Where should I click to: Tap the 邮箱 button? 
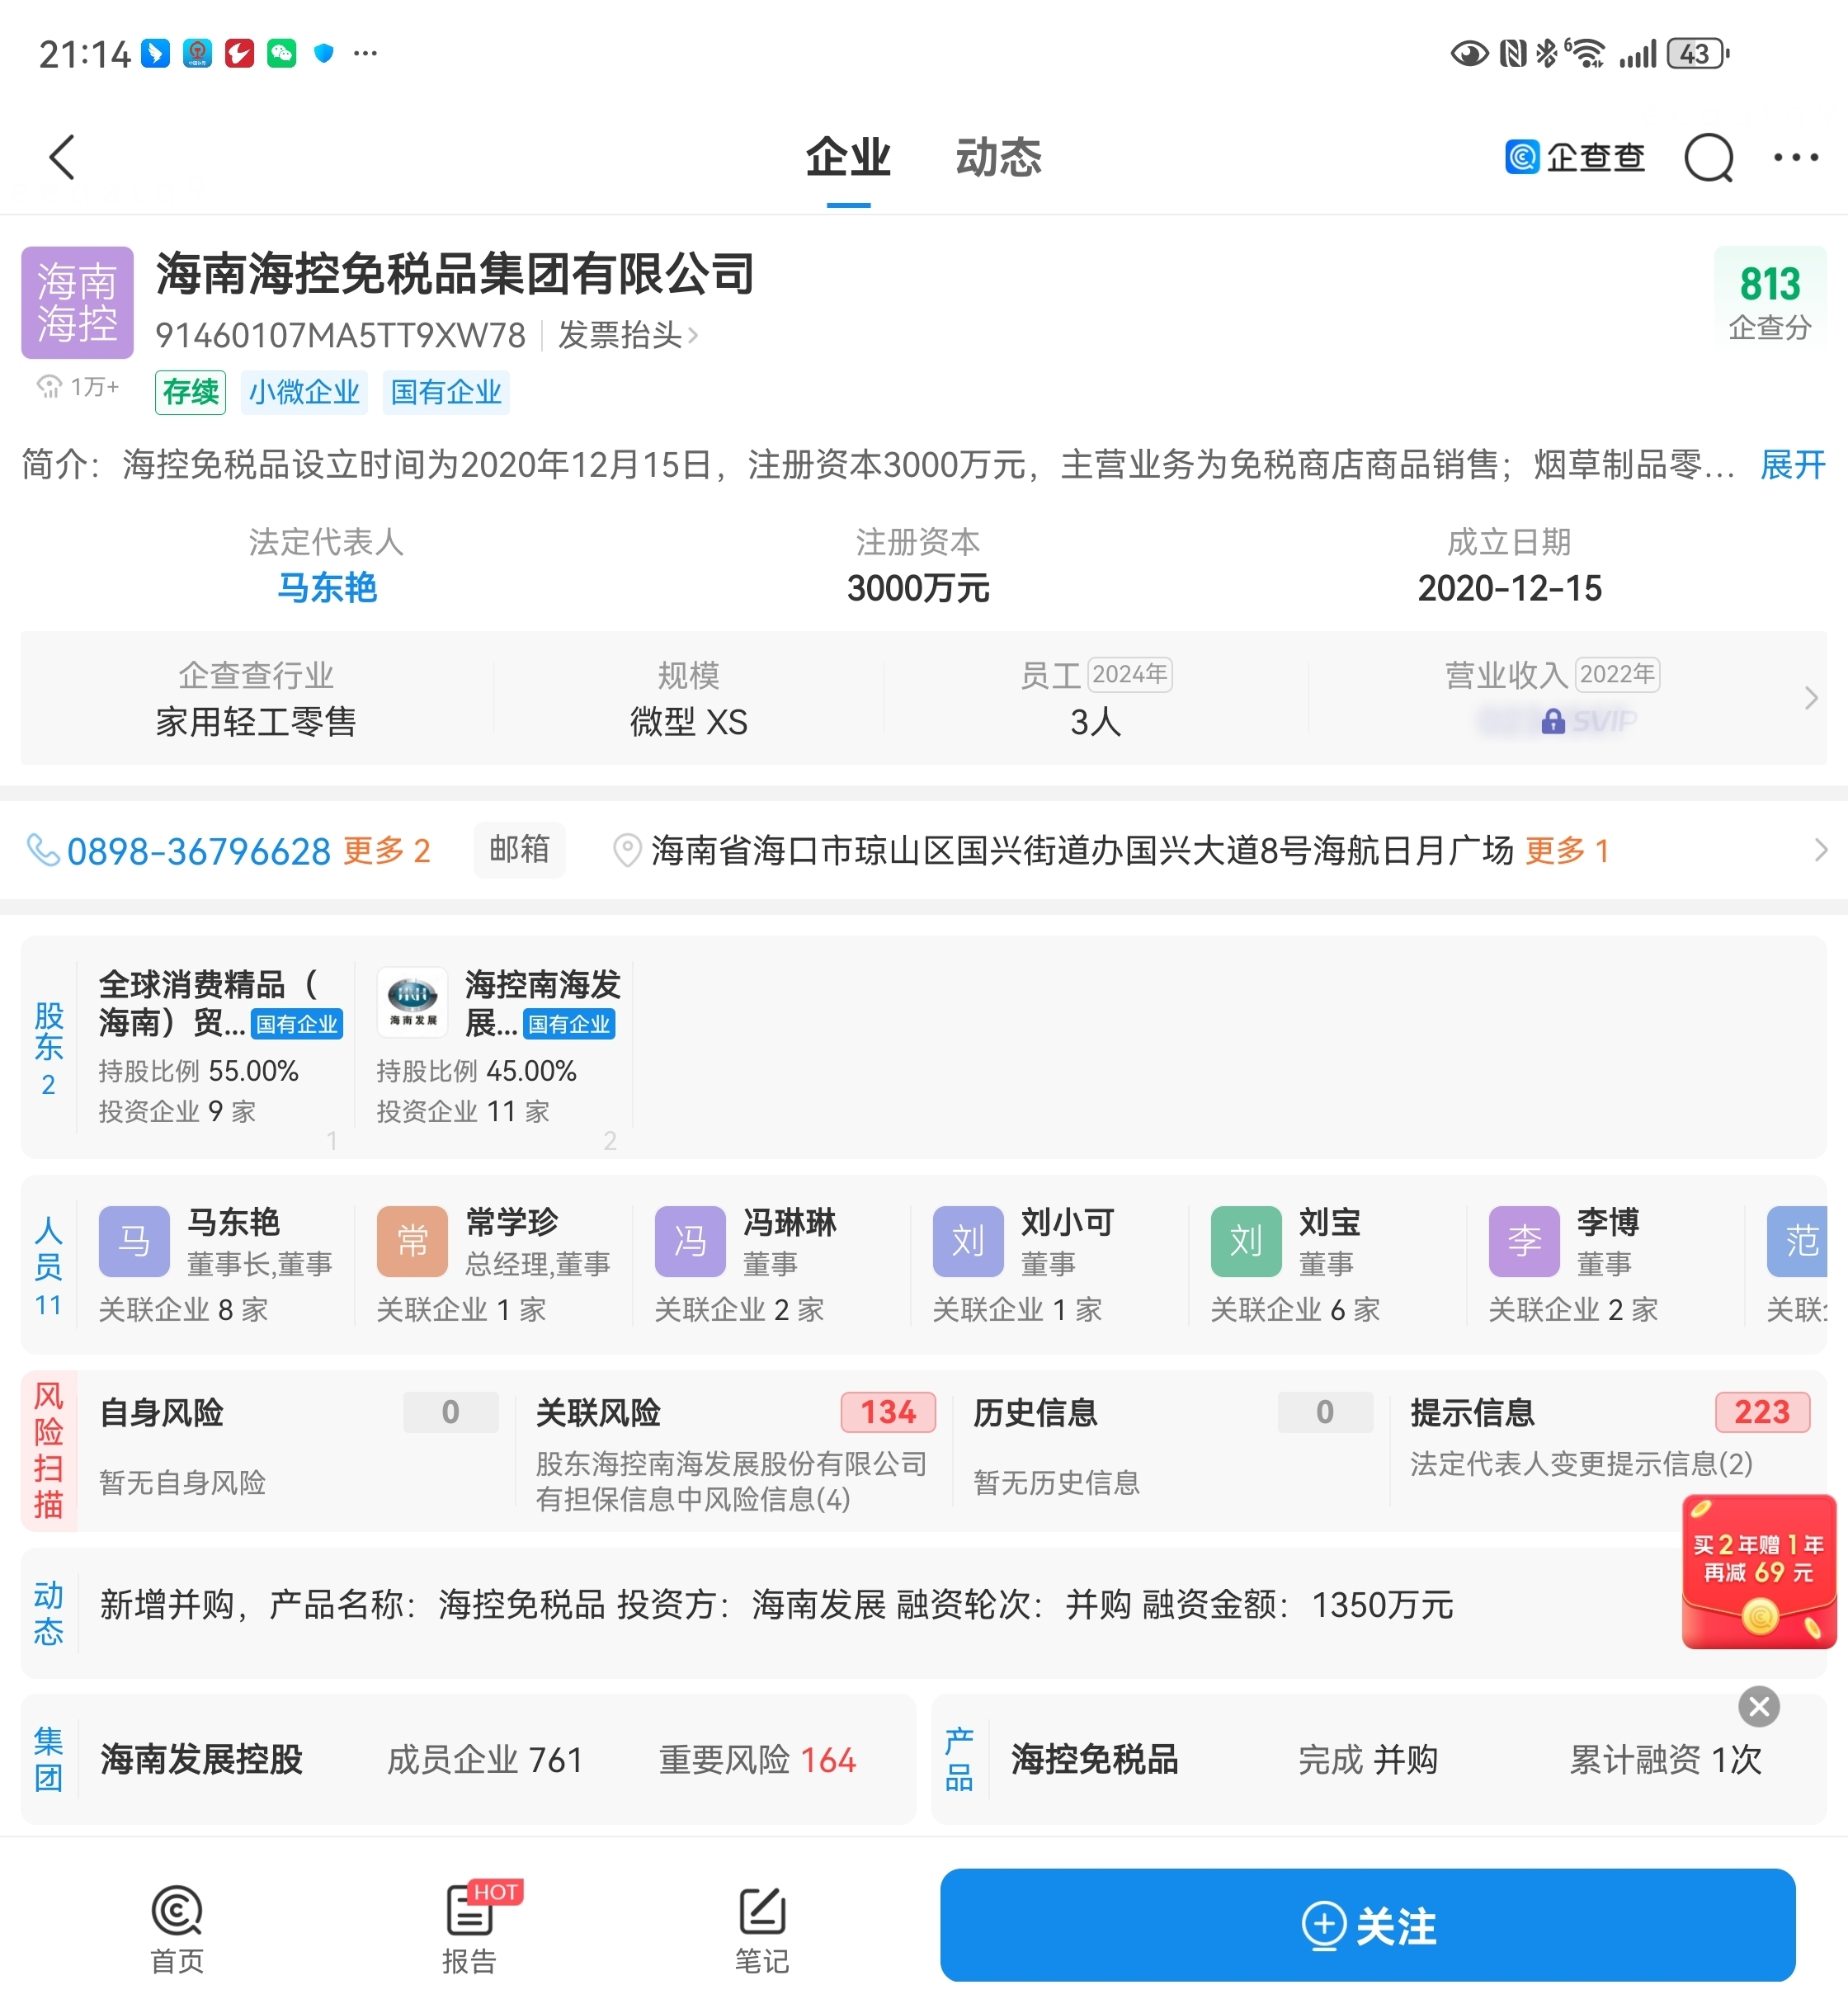tap(519, 850)
